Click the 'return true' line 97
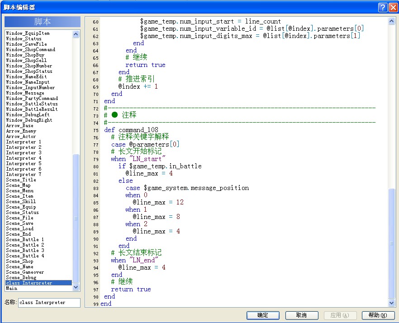Screen dimensions: 399x323 131,290
